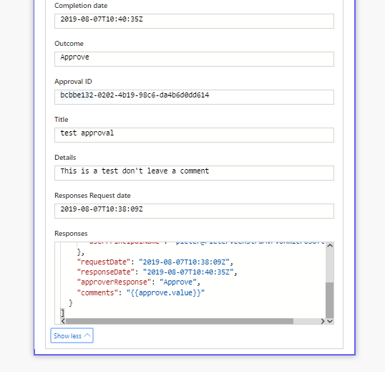
Task: Click the Responses Request date label
Action: pyautogui.click(x=92, y=196)
